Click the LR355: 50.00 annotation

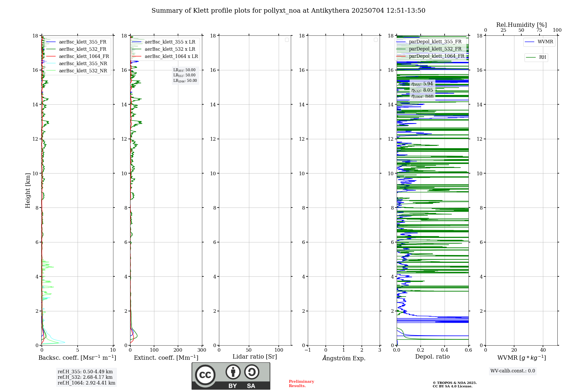(184, 70)
